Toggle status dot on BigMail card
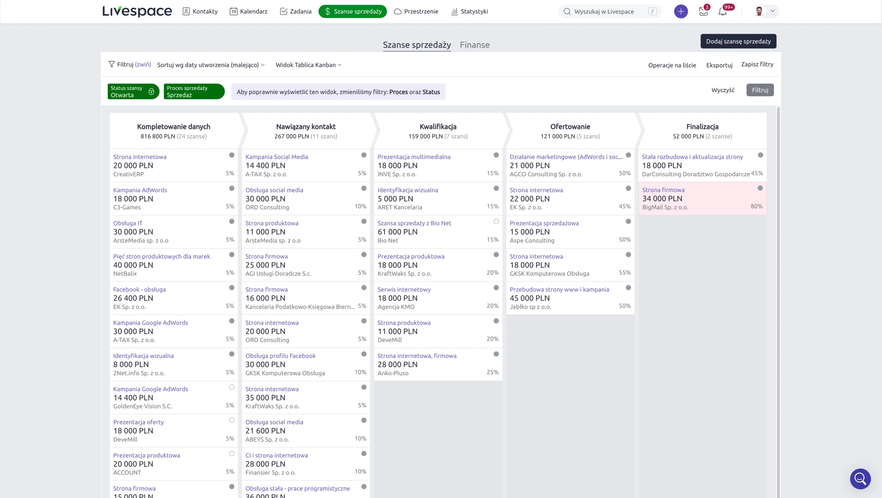This screenshot has width=882, height=498. click(760, 188)
